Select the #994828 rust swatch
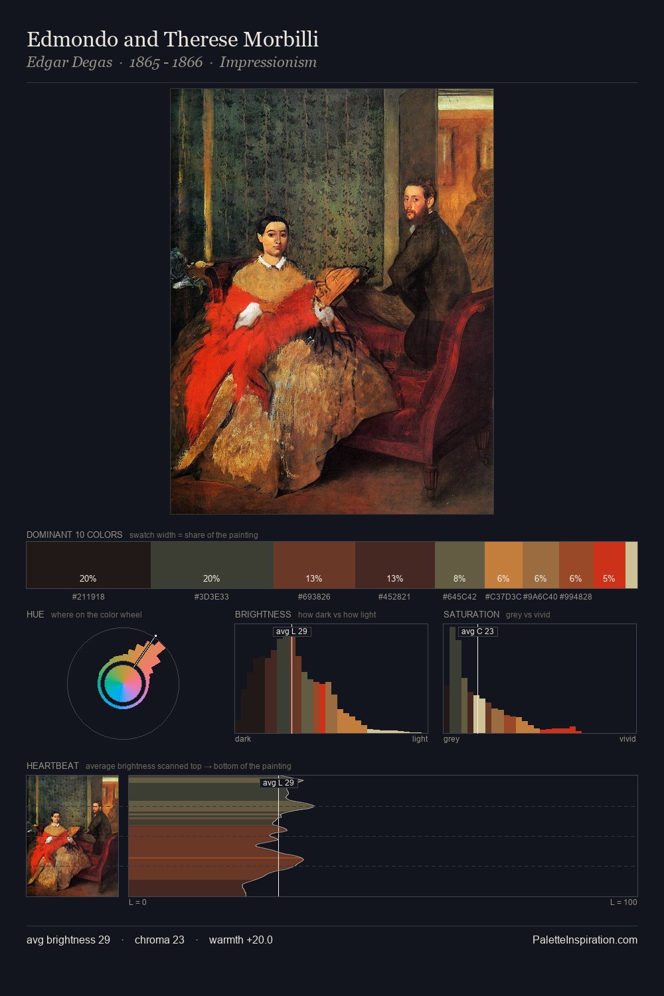The height and width of the screenshot is (996, 664). point(576,565)
